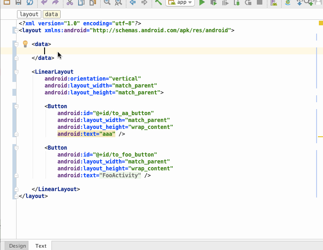Click the xmlns:android schema URL

coord(160,30)
